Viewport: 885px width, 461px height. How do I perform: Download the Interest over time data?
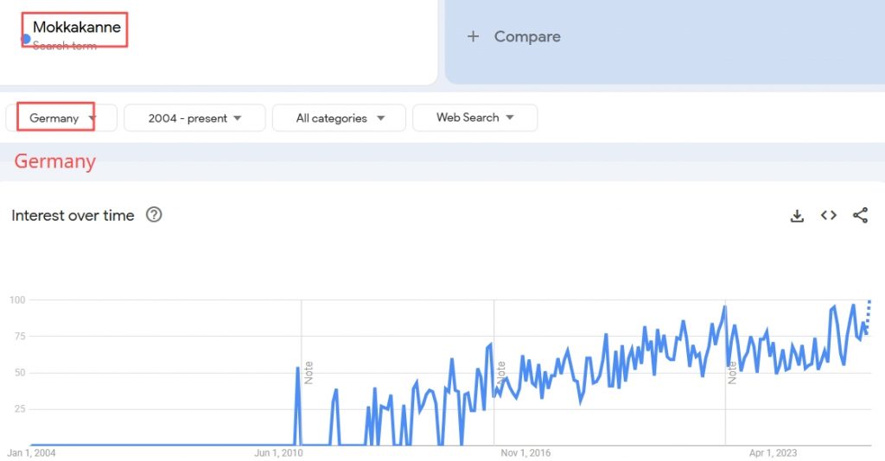pos(797,216)
